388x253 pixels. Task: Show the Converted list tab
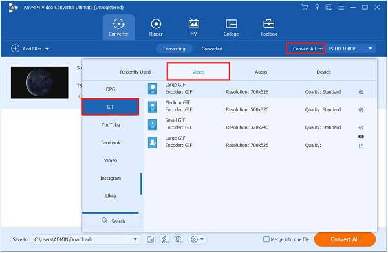(x=212, y=49)
